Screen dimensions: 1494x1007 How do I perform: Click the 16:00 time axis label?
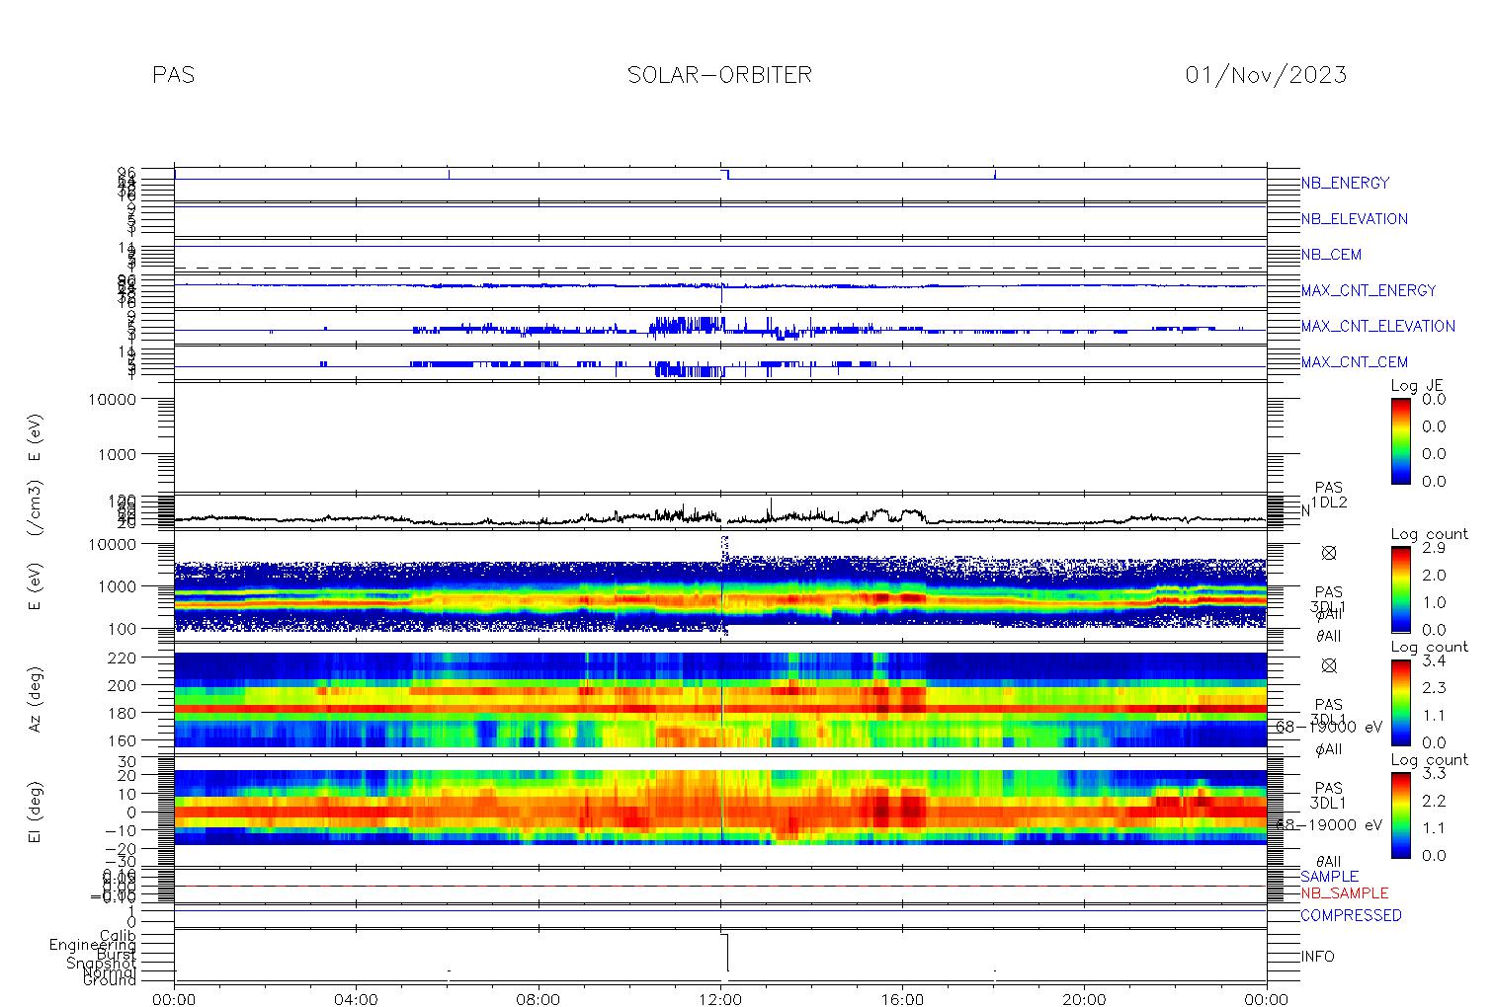pyautogui.click(x=903, y=999)
